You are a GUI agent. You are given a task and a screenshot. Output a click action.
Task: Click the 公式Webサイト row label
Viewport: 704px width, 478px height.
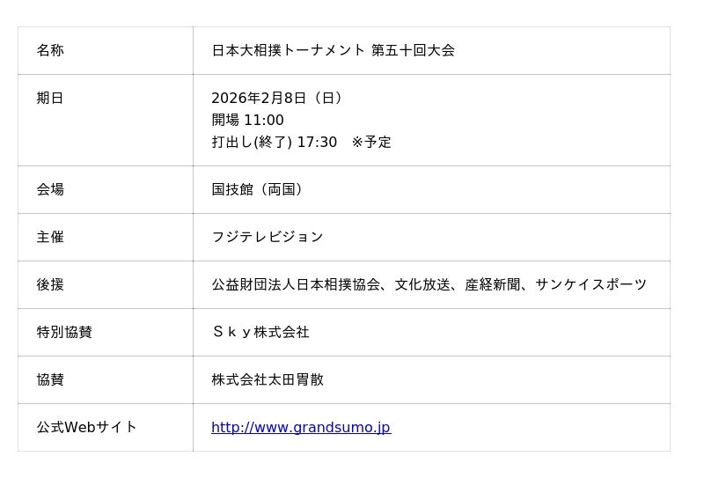coord(86,428)
